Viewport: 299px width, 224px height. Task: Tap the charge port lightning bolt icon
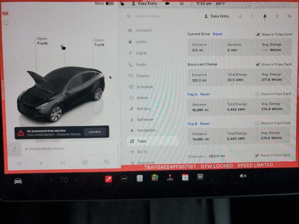[x=110, y=77]
